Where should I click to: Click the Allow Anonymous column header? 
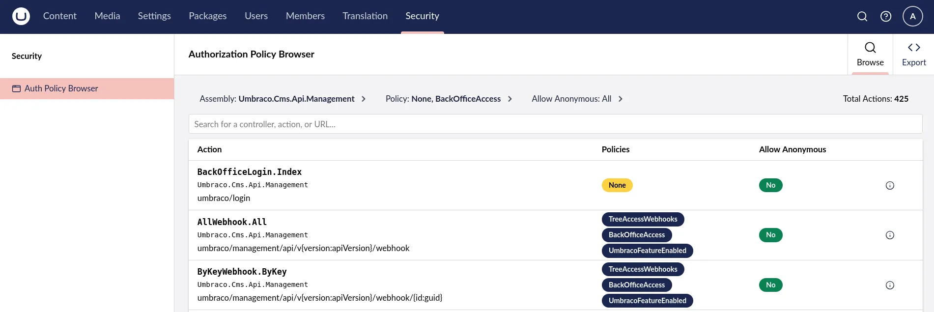(x=792, y=149)
